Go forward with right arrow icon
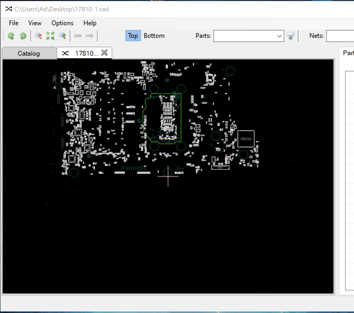Image resolution: width=354 pixels, height=313 pixels. pos(90,36)
